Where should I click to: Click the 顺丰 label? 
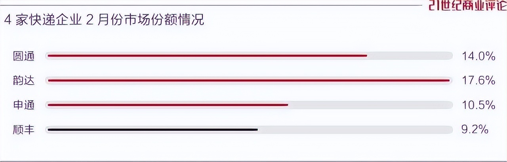(x=24, y=130)
